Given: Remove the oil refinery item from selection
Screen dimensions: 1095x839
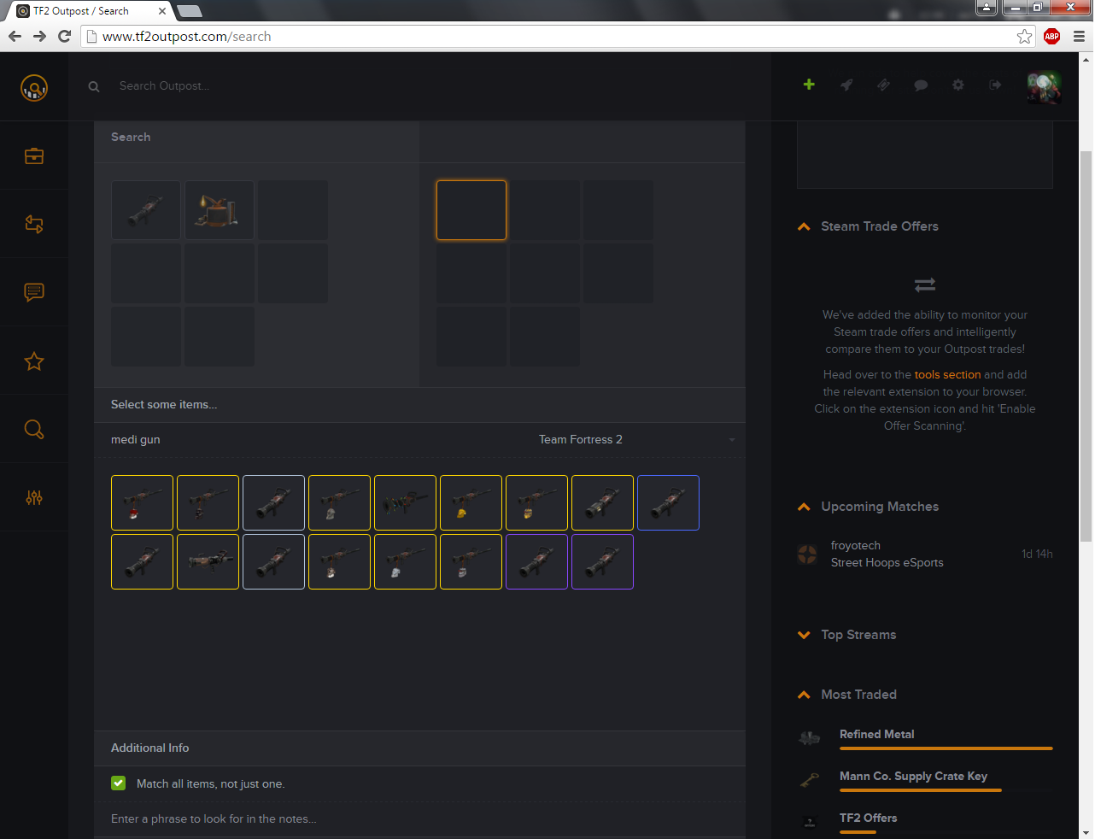Looking at the screenshot, I should tap(220, 210).
